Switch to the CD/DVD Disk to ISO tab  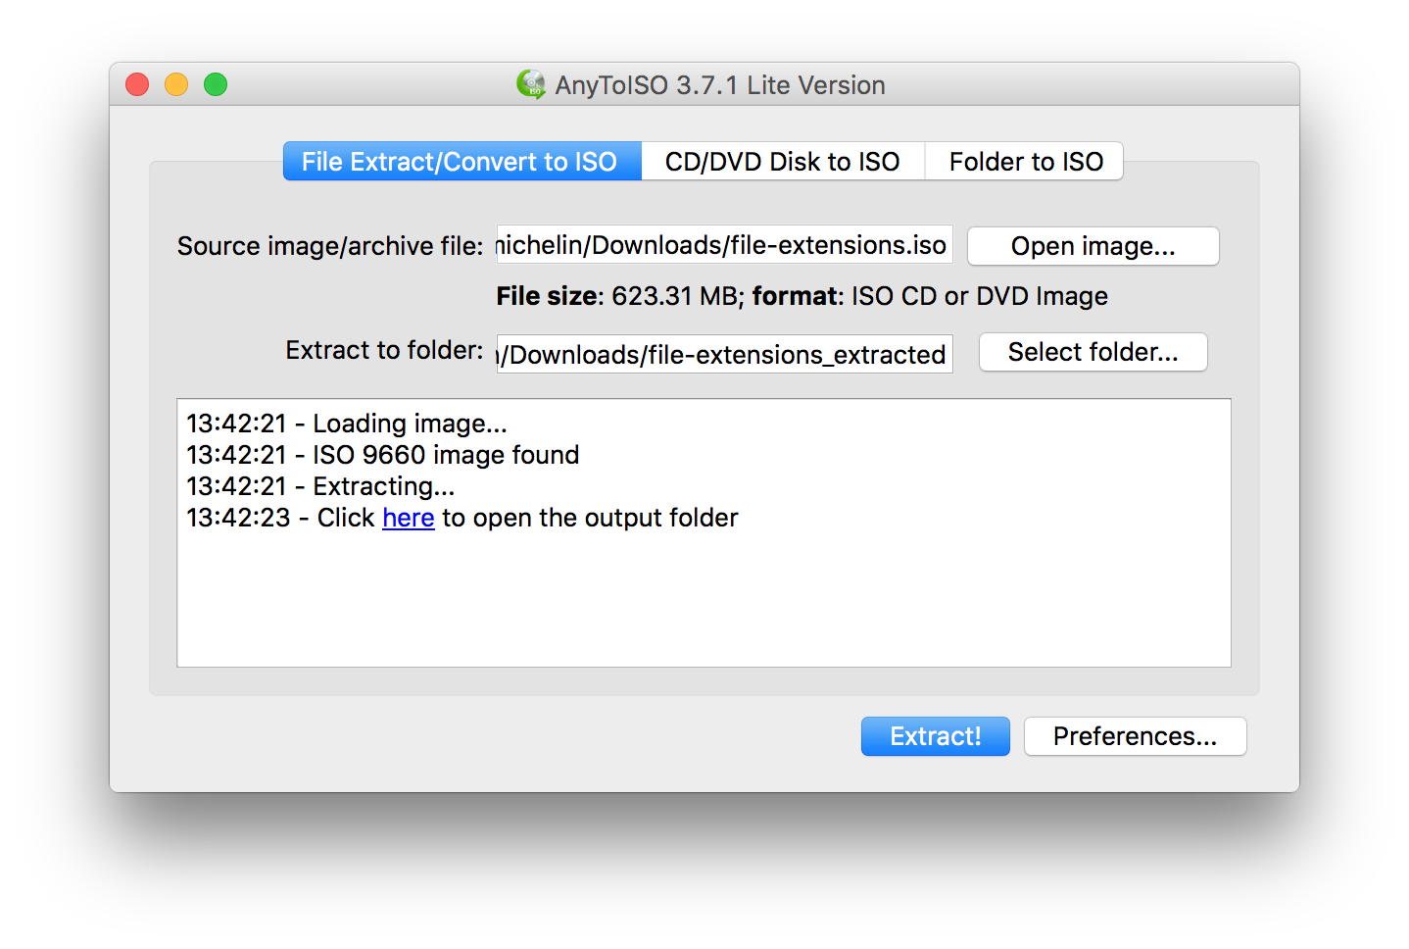tap(782, 161)
